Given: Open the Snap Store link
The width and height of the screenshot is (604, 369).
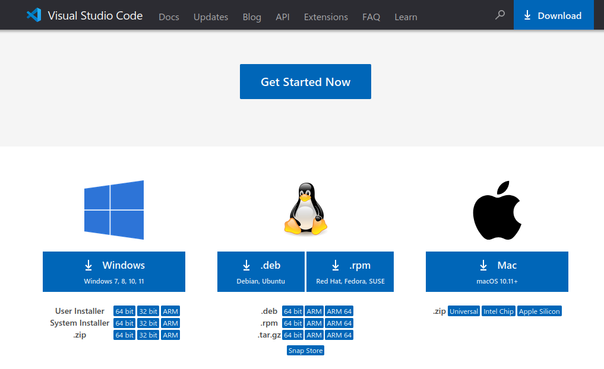Looking at the screenshot, I should tap(305, 351).
